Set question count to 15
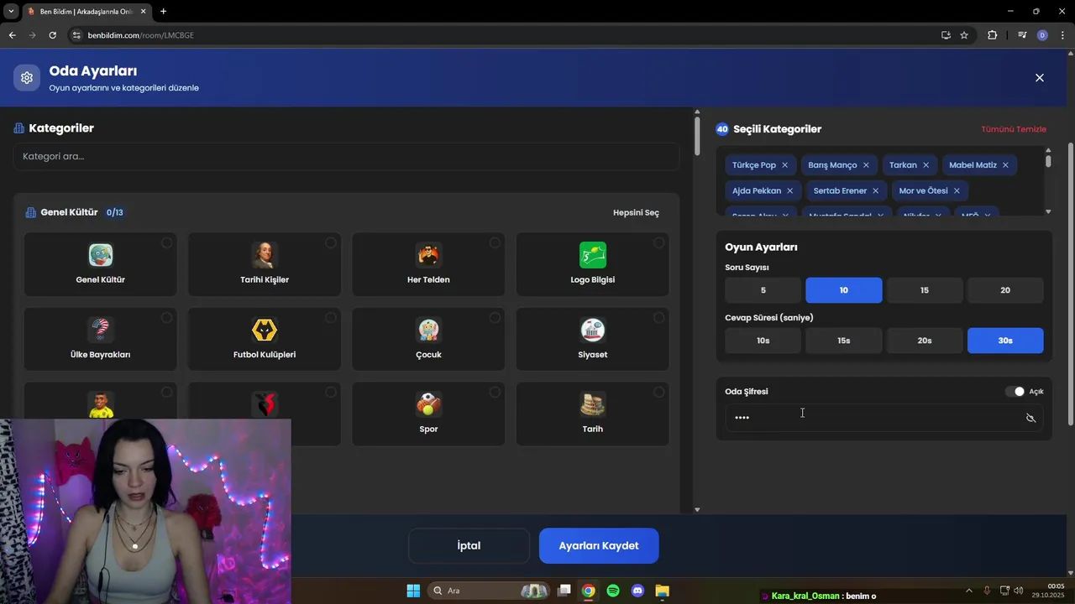This screenshot has height=604, width=1075. point(925,290)
